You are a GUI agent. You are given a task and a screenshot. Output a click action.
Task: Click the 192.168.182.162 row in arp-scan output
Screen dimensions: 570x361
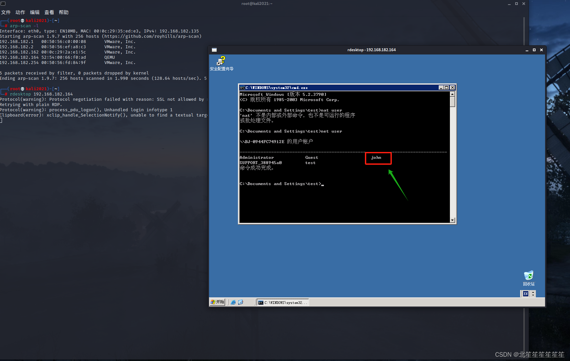pyautogui.click(x=68, y=52)
